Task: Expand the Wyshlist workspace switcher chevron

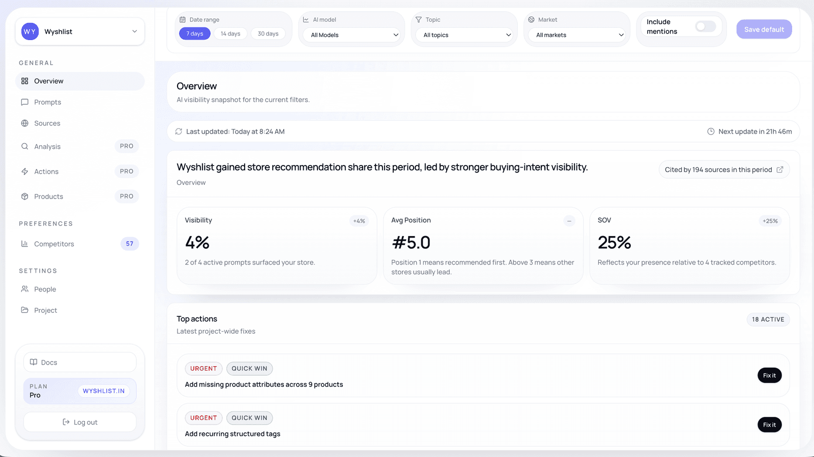Action: [135, 31]
